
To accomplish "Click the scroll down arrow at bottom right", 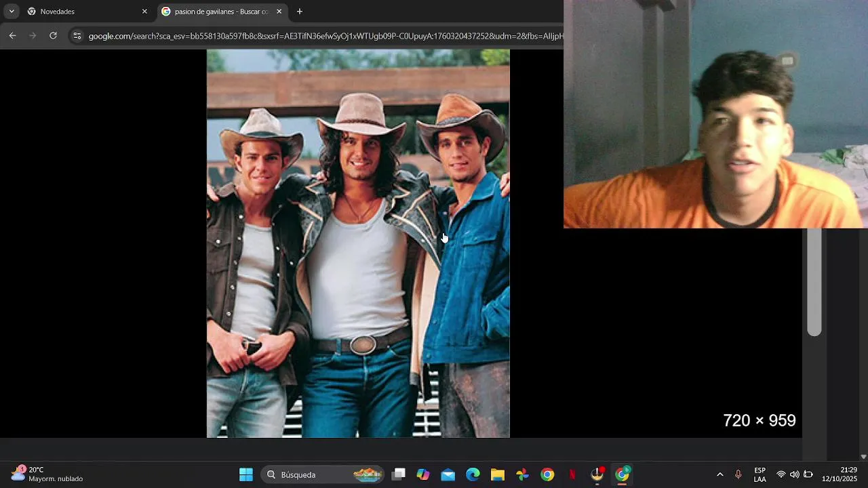I will (863, 457).
